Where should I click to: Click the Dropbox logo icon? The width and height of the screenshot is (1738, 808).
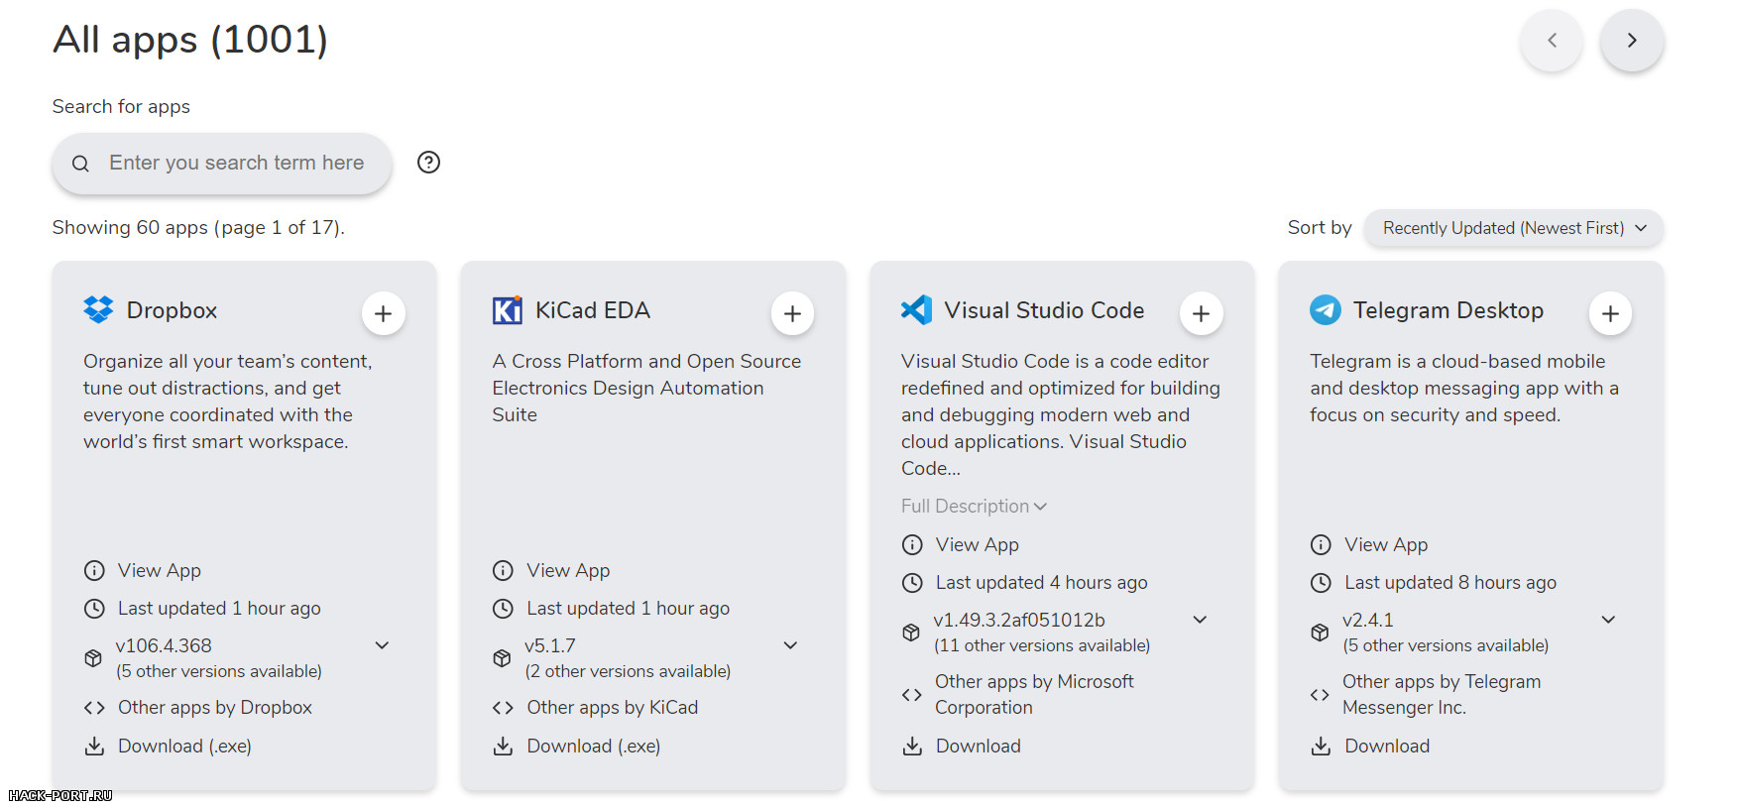(98, 310)
